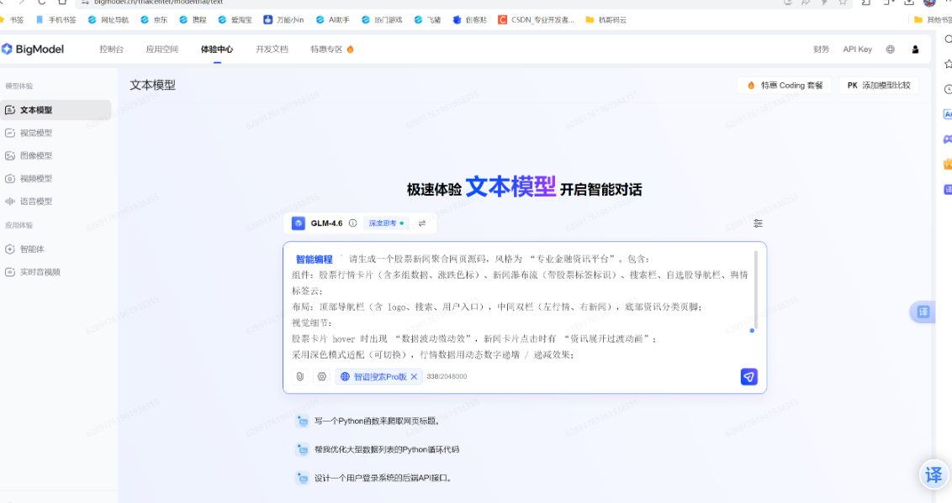The image size is (952, 503).
Task: Click the 添加模型比较 PK button
Action: [878, 86]
